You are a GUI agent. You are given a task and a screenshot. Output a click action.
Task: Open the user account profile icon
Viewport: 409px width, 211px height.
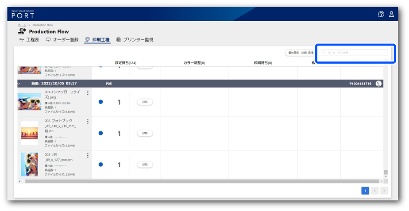tap(391, 14)
